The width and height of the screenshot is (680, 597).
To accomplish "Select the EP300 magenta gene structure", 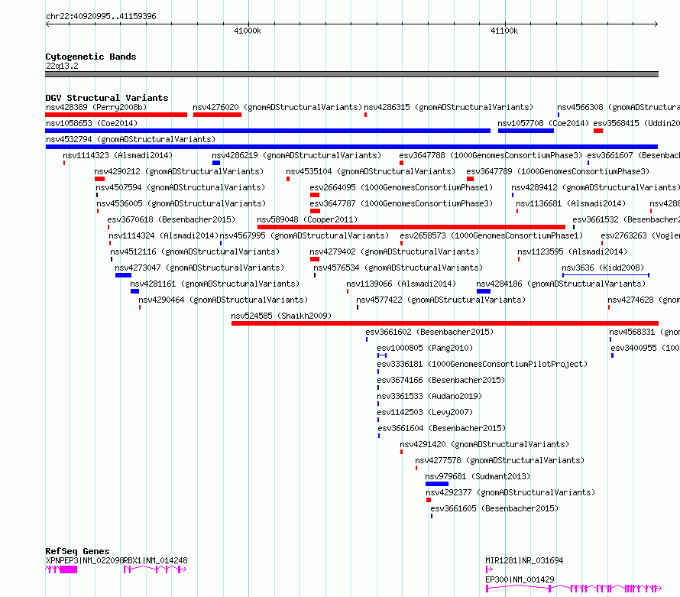I will point(573,589).
